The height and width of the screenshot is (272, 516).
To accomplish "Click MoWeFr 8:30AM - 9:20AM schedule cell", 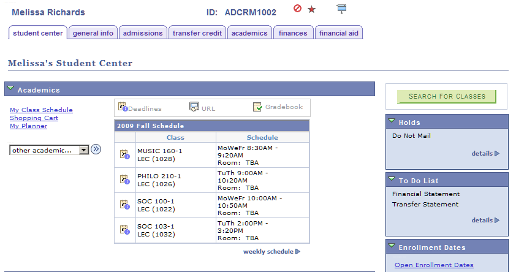I will [x=263, y=155].
